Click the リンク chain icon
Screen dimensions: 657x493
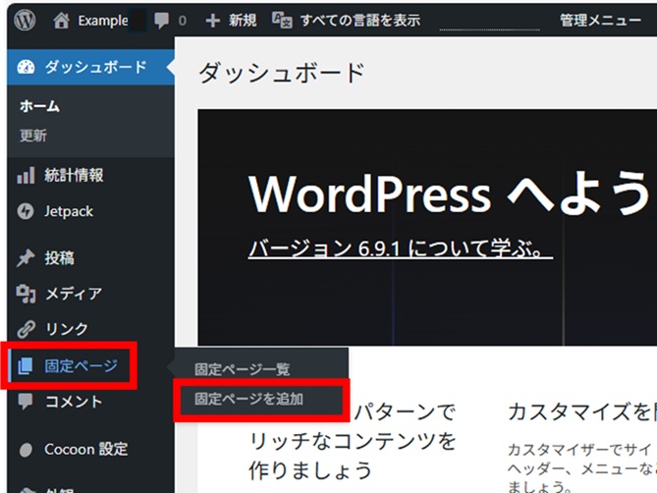coord(27,329)
